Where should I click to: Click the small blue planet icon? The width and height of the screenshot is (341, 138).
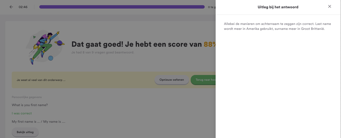pyautogui.click(x=50, y=58)
